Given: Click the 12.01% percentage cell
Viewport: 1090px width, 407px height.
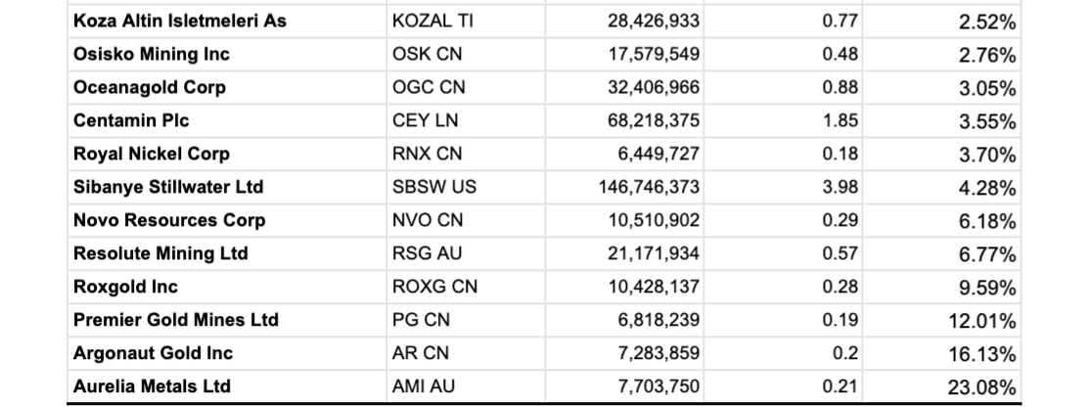Looking at the screenshot, I should pyautogui.click(x=982, y=321).
